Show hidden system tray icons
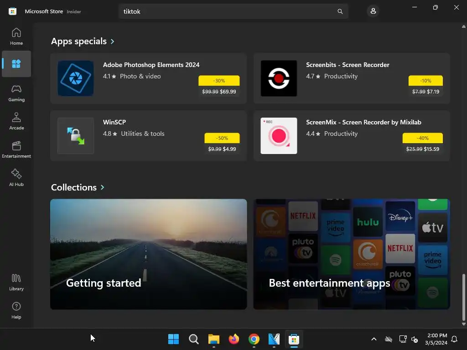This screenshot has width=467, height=350. pyautogui.click(x=374, y=339)
